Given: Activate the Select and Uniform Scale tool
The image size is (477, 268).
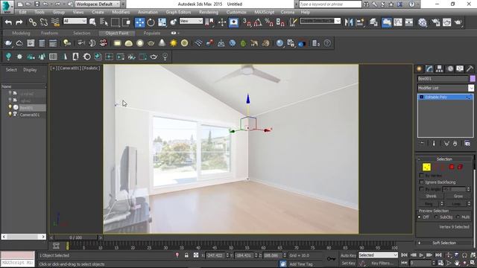Looking at the screenshot, I should pos(162,22).
